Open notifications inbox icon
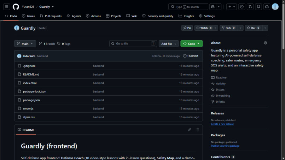 point(267,7)
